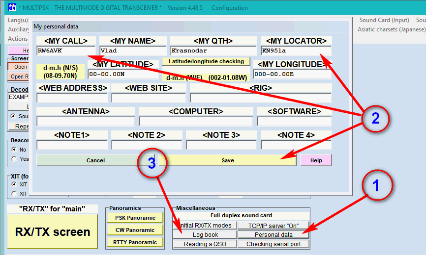The width and height of the screenshot is (426, 255).
Task: Click the NOTE 4 input field
Action: pos(296,145)
